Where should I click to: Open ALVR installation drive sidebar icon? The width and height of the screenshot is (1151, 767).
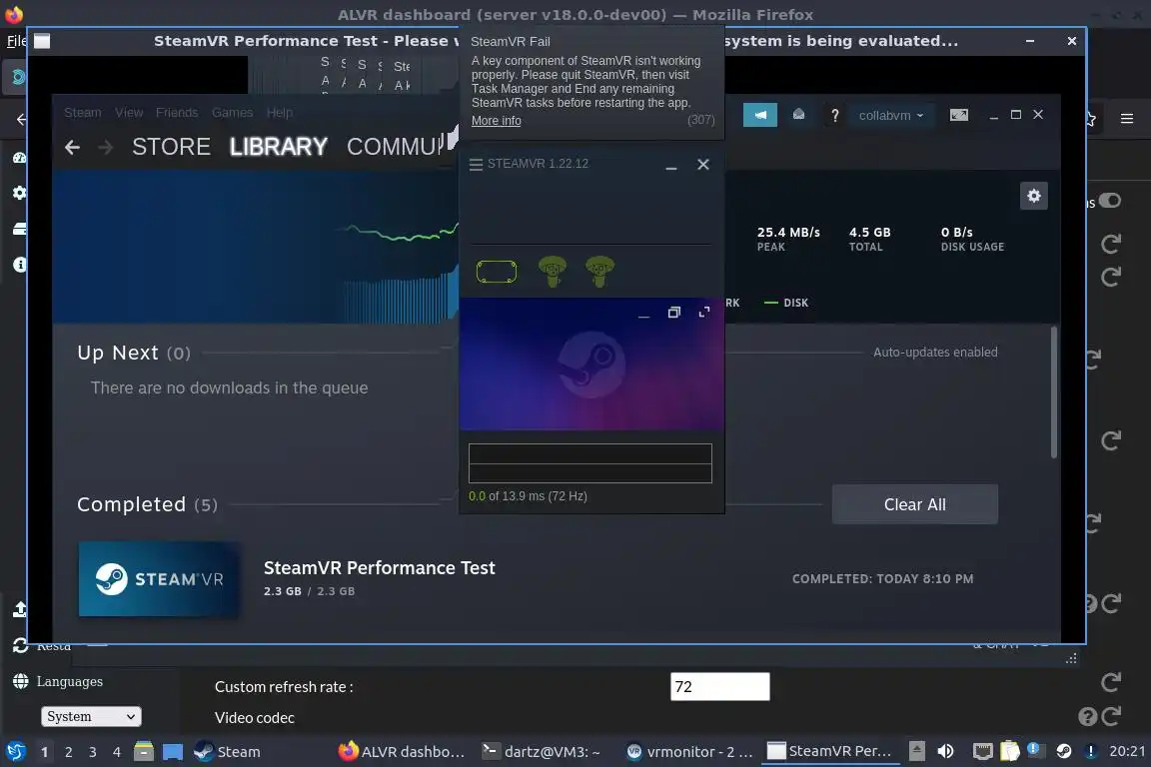(x=20, y=229)
